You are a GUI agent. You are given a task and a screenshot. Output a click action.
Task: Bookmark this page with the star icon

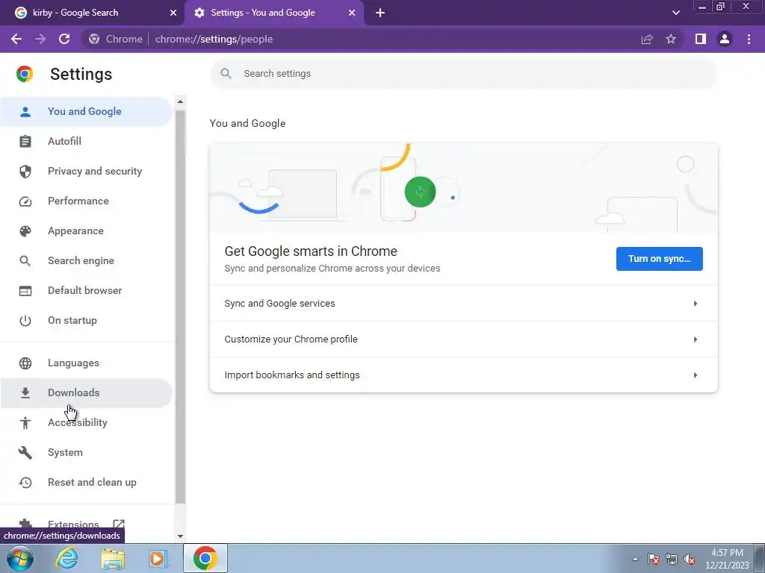click(x=671, y=39)
